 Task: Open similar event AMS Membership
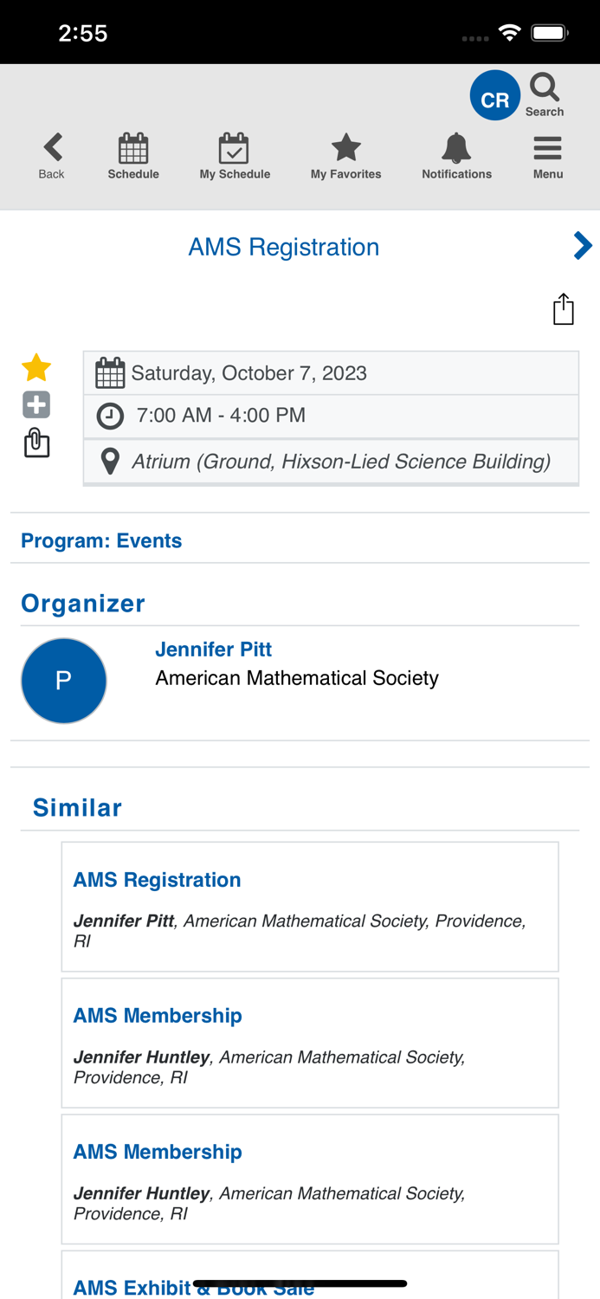pos(158,1015)
